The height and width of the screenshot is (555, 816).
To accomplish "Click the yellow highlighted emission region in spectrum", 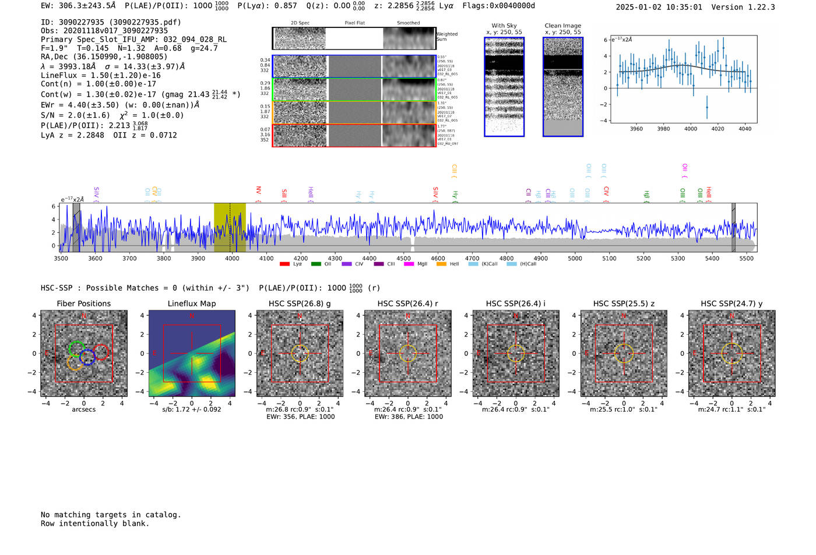I will point(230,227).
